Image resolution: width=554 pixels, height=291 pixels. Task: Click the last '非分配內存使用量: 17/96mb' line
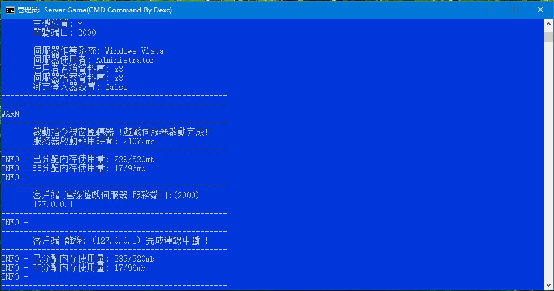point(89,268)
